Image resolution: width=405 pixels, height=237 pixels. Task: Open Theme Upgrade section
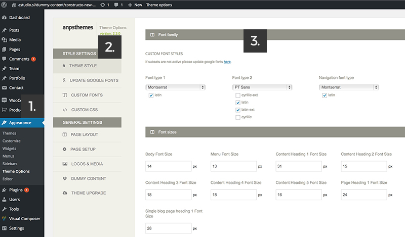(x=87, y=193)
